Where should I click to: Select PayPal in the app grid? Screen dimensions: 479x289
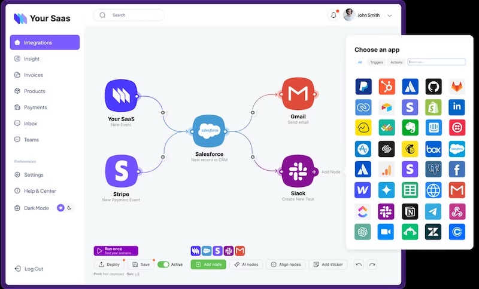tap(363, 87)
